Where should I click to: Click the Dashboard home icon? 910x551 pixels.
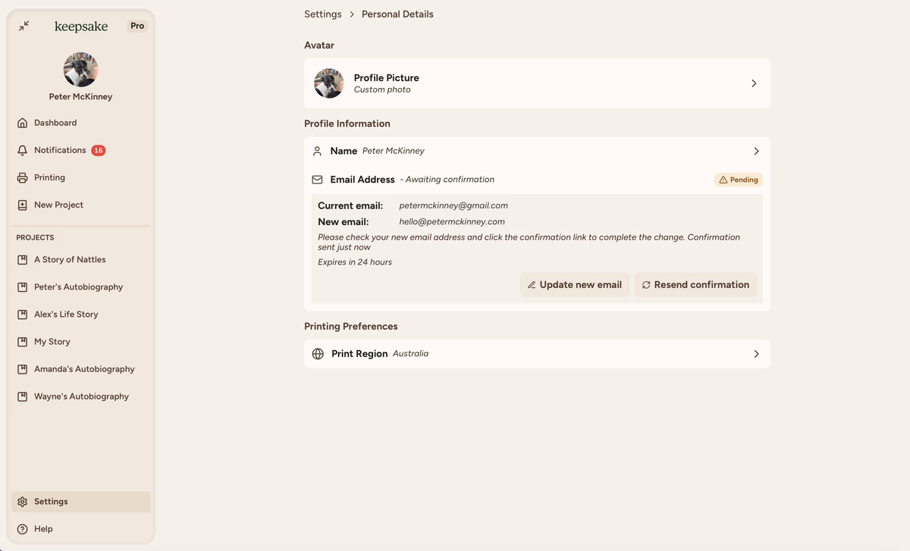click(x=23, y=123)
